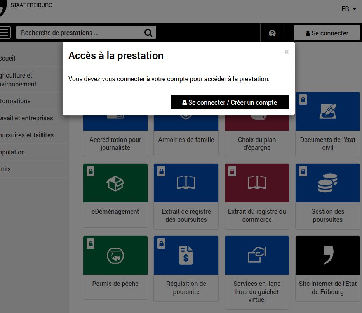The height and width of the screenshot is (313, 362).
Task: Select the Extrait de registre des poursuites book icon
Action: point(186,183)
